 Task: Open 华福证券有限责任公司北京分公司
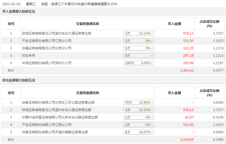(x=47, y=48)
